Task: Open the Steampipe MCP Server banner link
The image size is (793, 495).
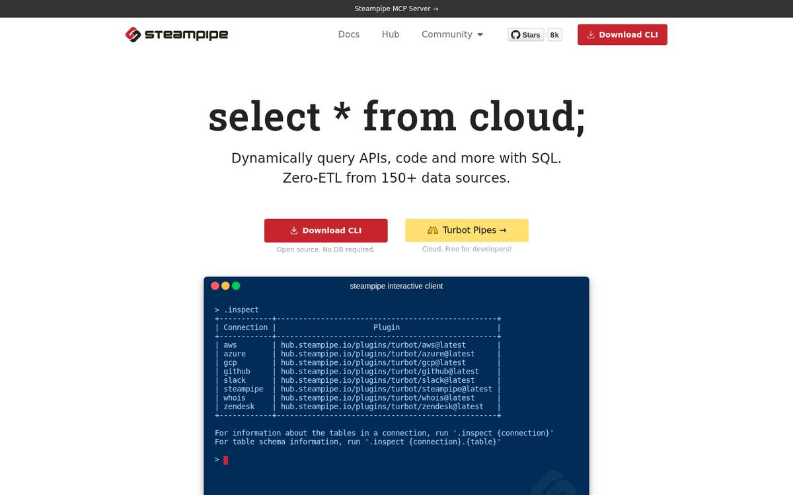Action: pos(397,9)
